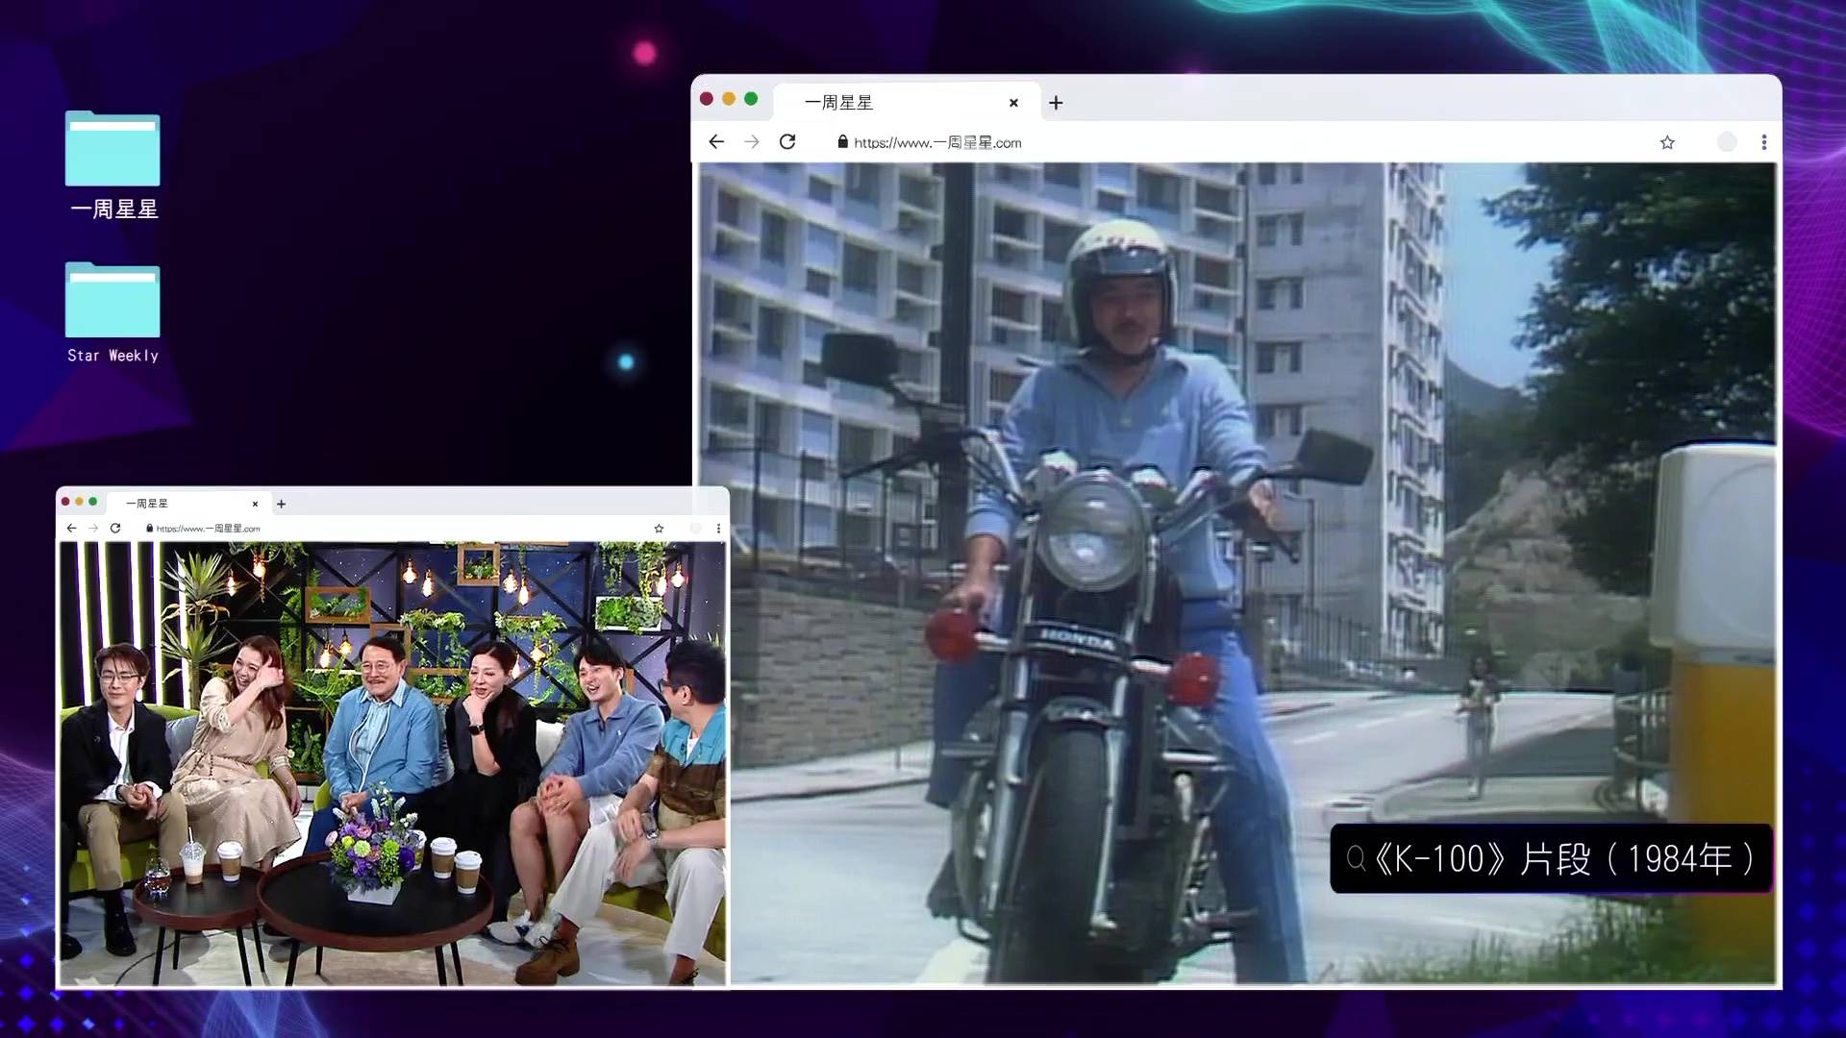Image resolution: width=1846 pixels, height=1038 pixels.
Task: Click the search magnifier icon beside 《K-100》
Action: [1356, 858]
